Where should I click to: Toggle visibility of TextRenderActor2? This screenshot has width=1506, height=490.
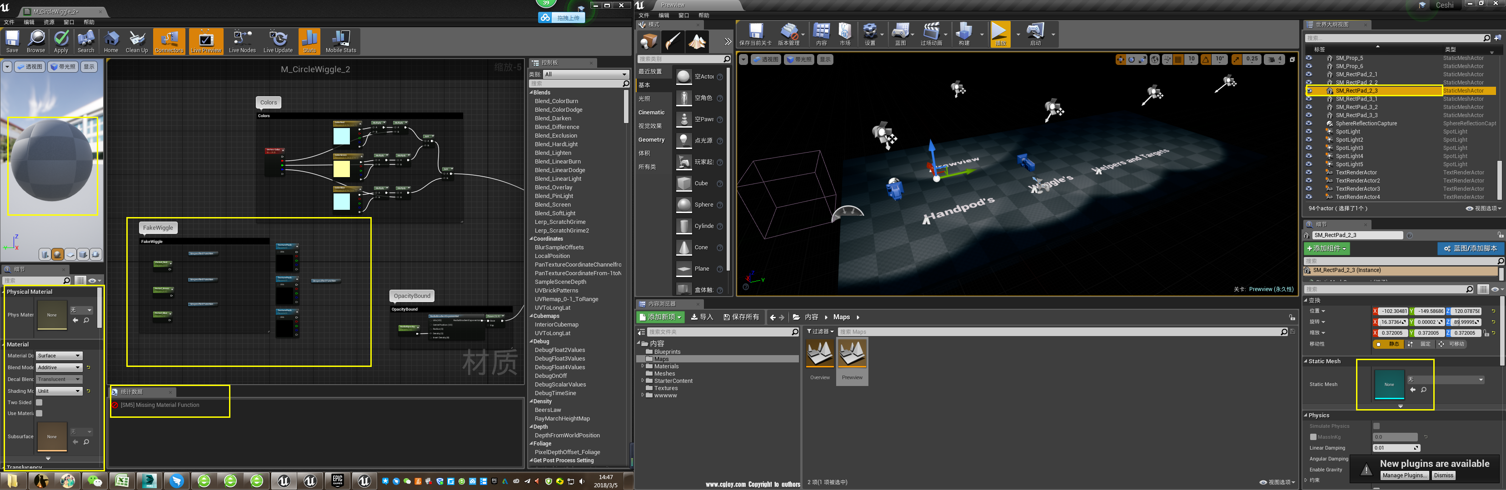coord(1309,180)
